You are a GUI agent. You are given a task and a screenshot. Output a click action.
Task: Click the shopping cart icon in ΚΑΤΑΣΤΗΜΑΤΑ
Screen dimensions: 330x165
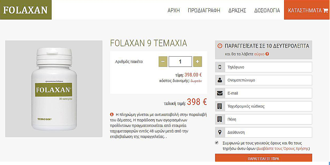point(325,11)
